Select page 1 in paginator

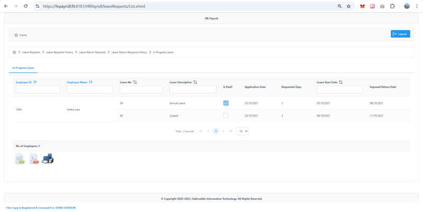point(216,131)
